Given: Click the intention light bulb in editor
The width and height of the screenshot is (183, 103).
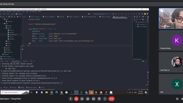Looking at the screenshot, I should [x=30, y=43].
